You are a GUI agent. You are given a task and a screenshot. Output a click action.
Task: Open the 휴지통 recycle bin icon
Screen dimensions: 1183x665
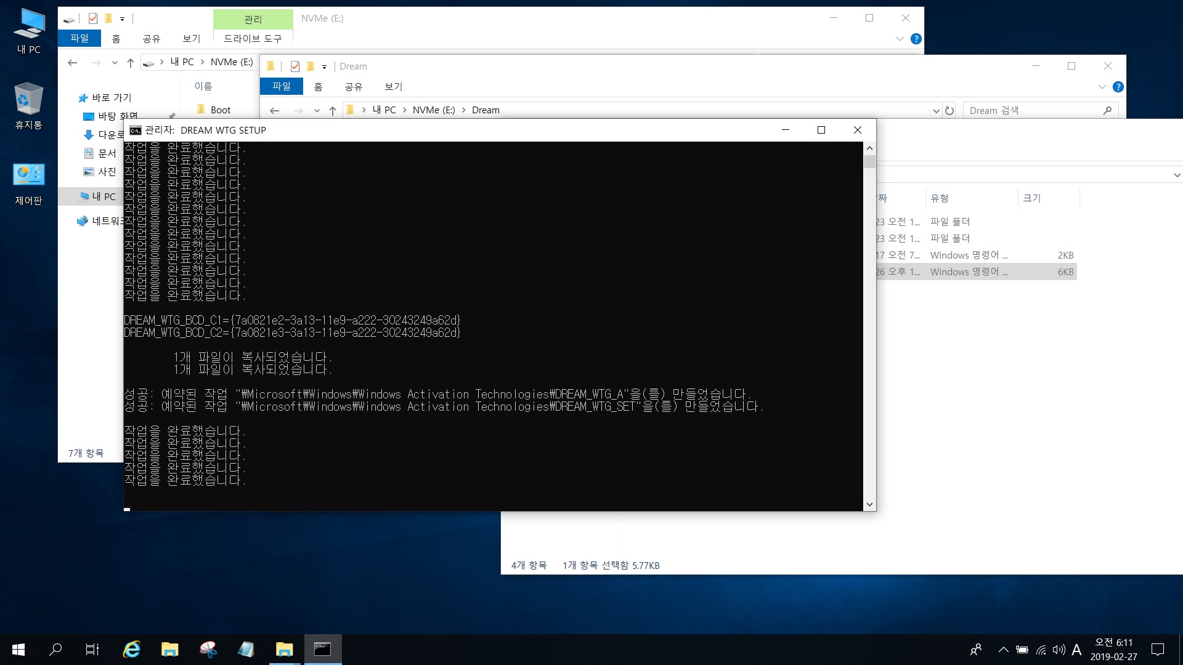point(28,106)
